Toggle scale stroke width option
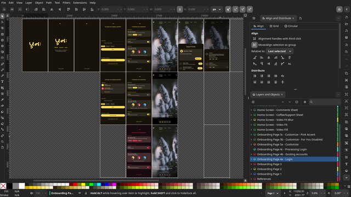 [228, 9]
